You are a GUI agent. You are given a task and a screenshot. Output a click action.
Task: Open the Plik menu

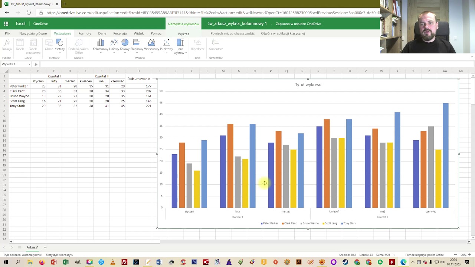point(7,33)
